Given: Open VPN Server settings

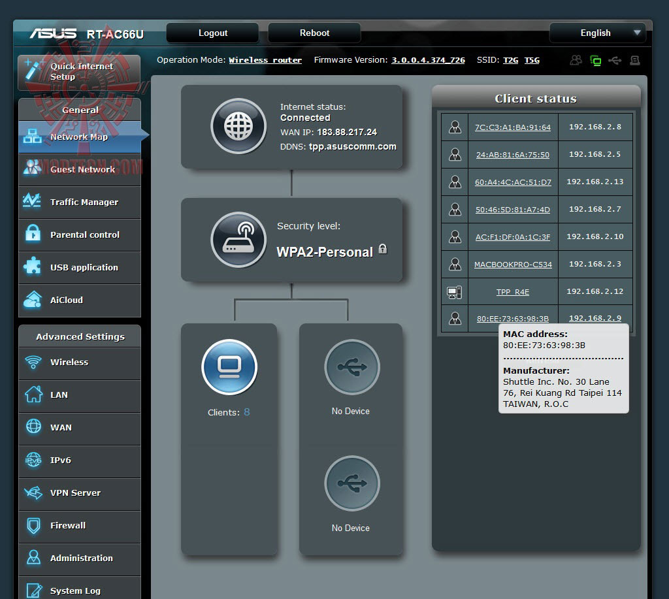Looking at the screenshot, I should pyautogui.click(x=79, y=493).
